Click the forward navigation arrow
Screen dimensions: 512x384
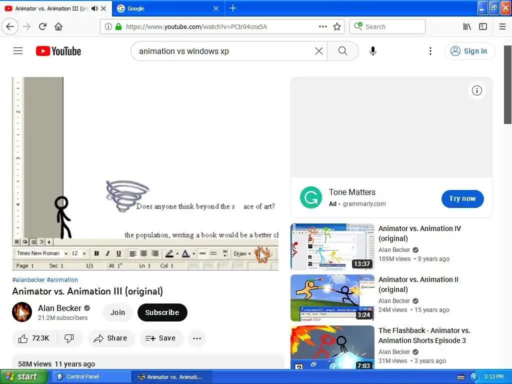pos(27,27)
